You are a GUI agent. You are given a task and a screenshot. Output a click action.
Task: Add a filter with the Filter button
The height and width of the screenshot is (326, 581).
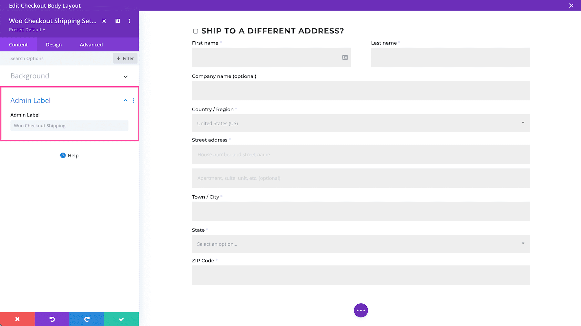click(x=125, y=58)
